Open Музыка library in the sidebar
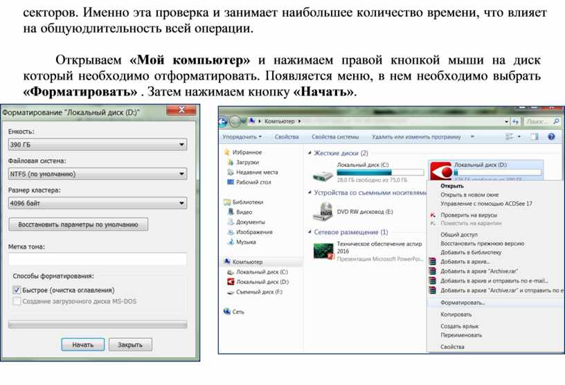This screenshot has height=385, width=565. tap(246, 242)
